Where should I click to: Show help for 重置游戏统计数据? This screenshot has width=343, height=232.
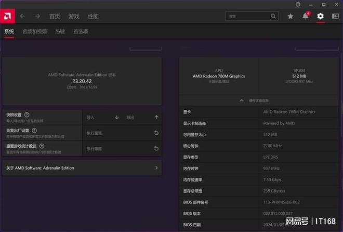click(x=42, y=146)
